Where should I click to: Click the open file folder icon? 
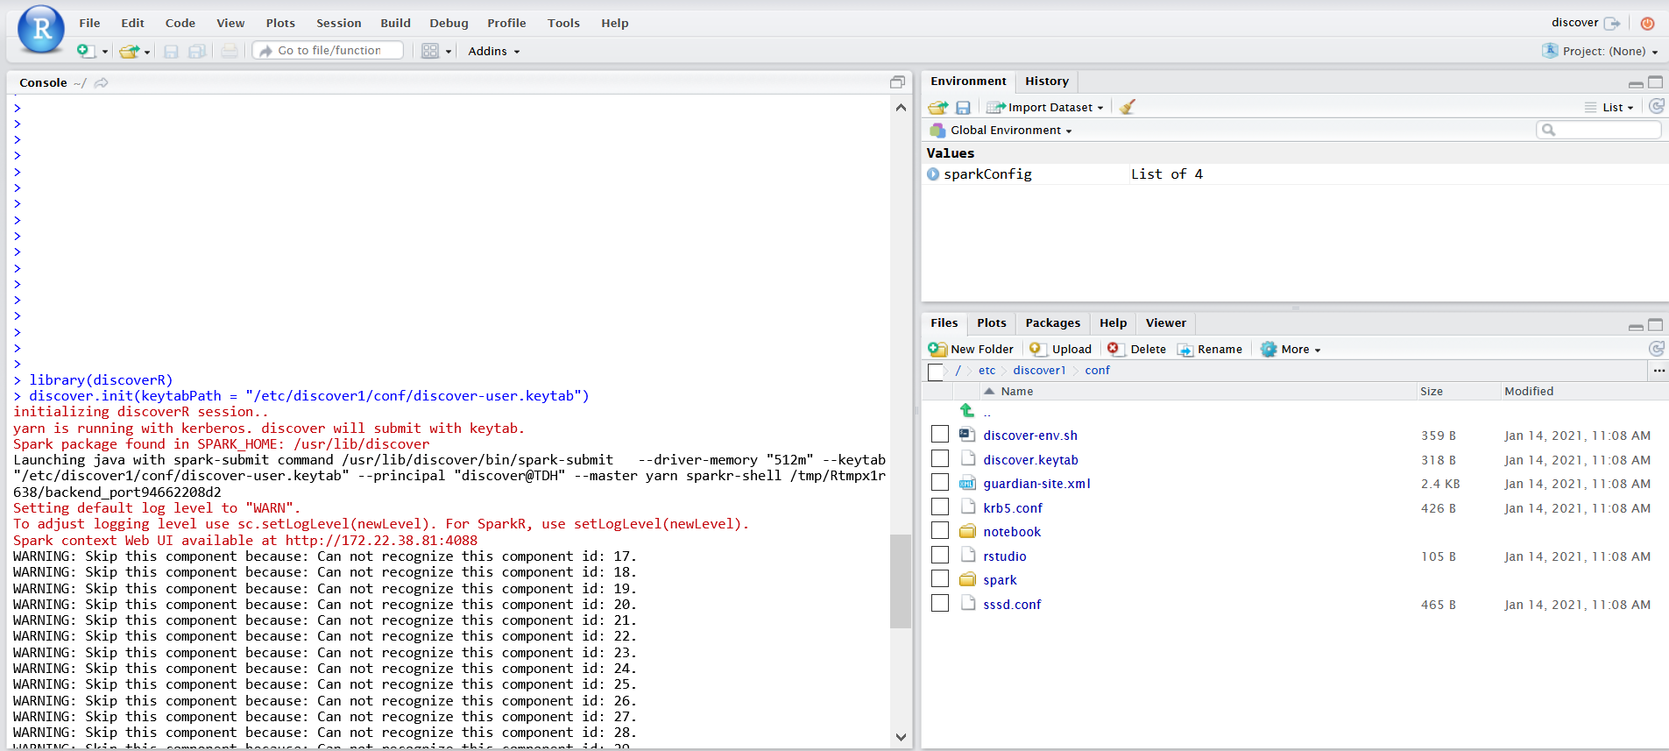[129, 51]
